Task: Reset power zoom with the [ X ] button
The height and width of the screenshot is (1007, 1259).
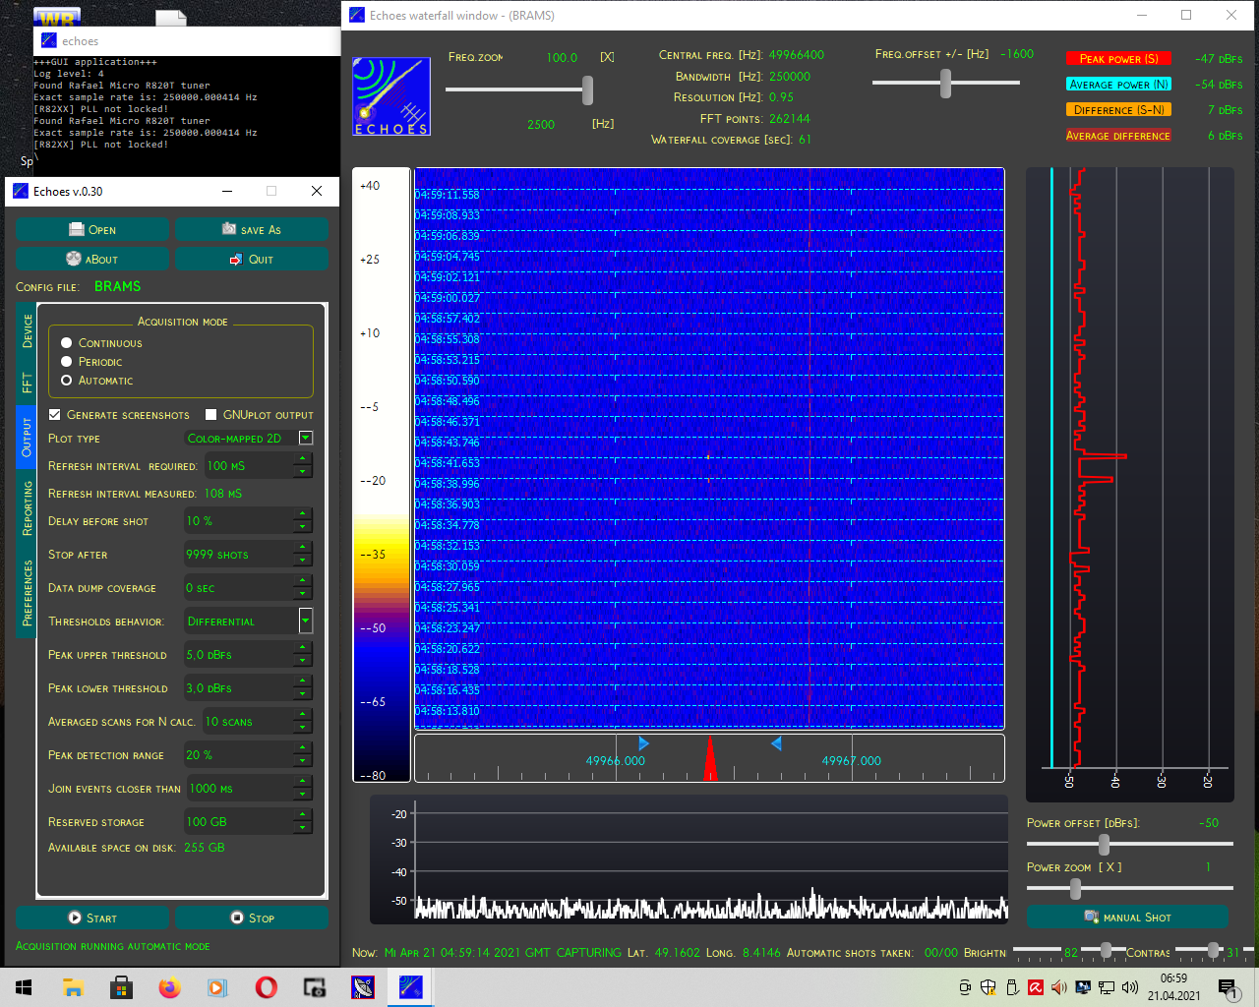Action: [1109, 867]
